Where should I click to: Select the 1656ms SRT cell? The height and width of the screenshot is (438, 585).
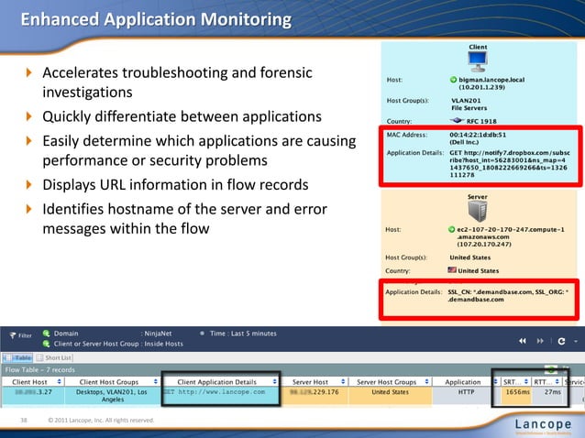[516, 392]
